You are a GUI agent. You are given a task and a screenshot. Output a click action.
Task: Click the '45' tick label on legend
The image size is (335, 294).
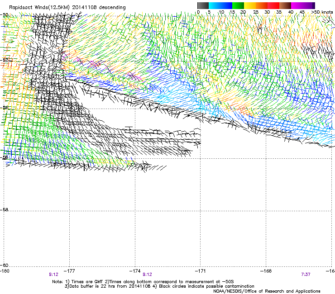click(302, 12)
